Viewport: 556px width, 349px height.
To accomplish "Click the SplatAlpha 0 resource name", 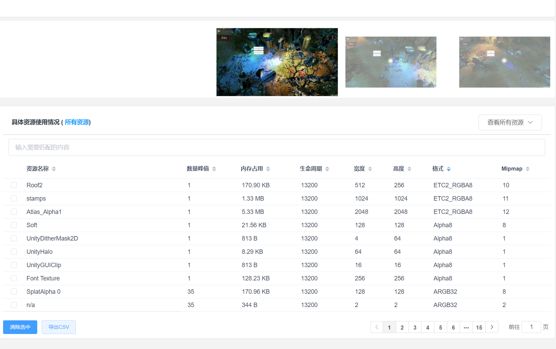I will (43, 292).
